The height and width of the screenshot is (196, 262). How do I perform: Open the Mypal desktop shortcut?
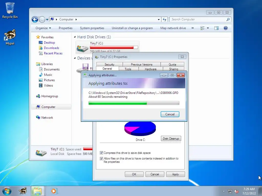(10, 37)
